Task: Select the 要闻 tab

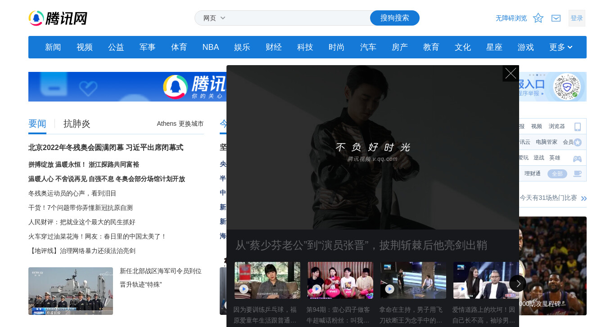Action: [37, 124]
